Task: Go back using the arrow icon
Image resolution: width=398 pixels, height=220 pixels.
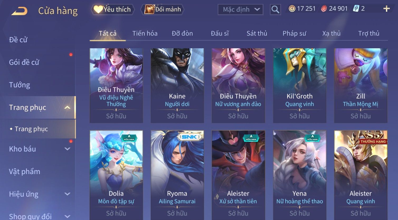Action: 19,11
